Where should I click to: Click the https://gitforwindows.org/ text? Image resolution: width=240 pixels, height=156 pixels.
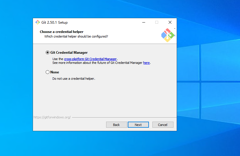52,117
